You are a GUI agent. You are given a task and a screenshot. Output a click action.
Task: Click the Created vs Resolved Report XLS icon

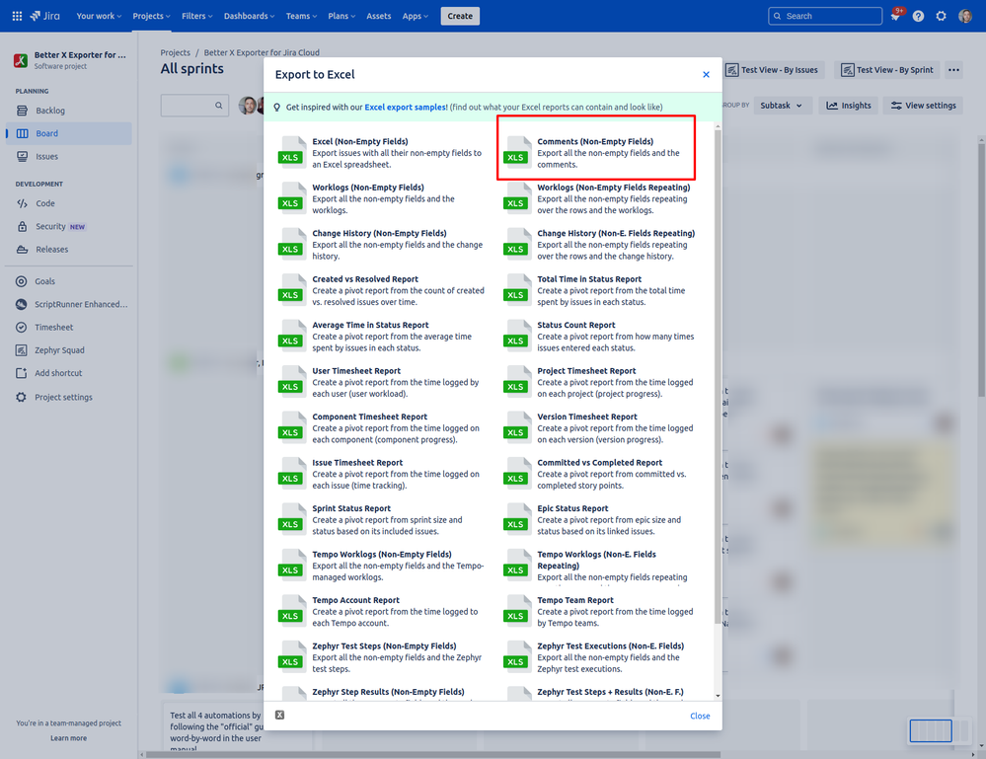(x=290, y=290)
